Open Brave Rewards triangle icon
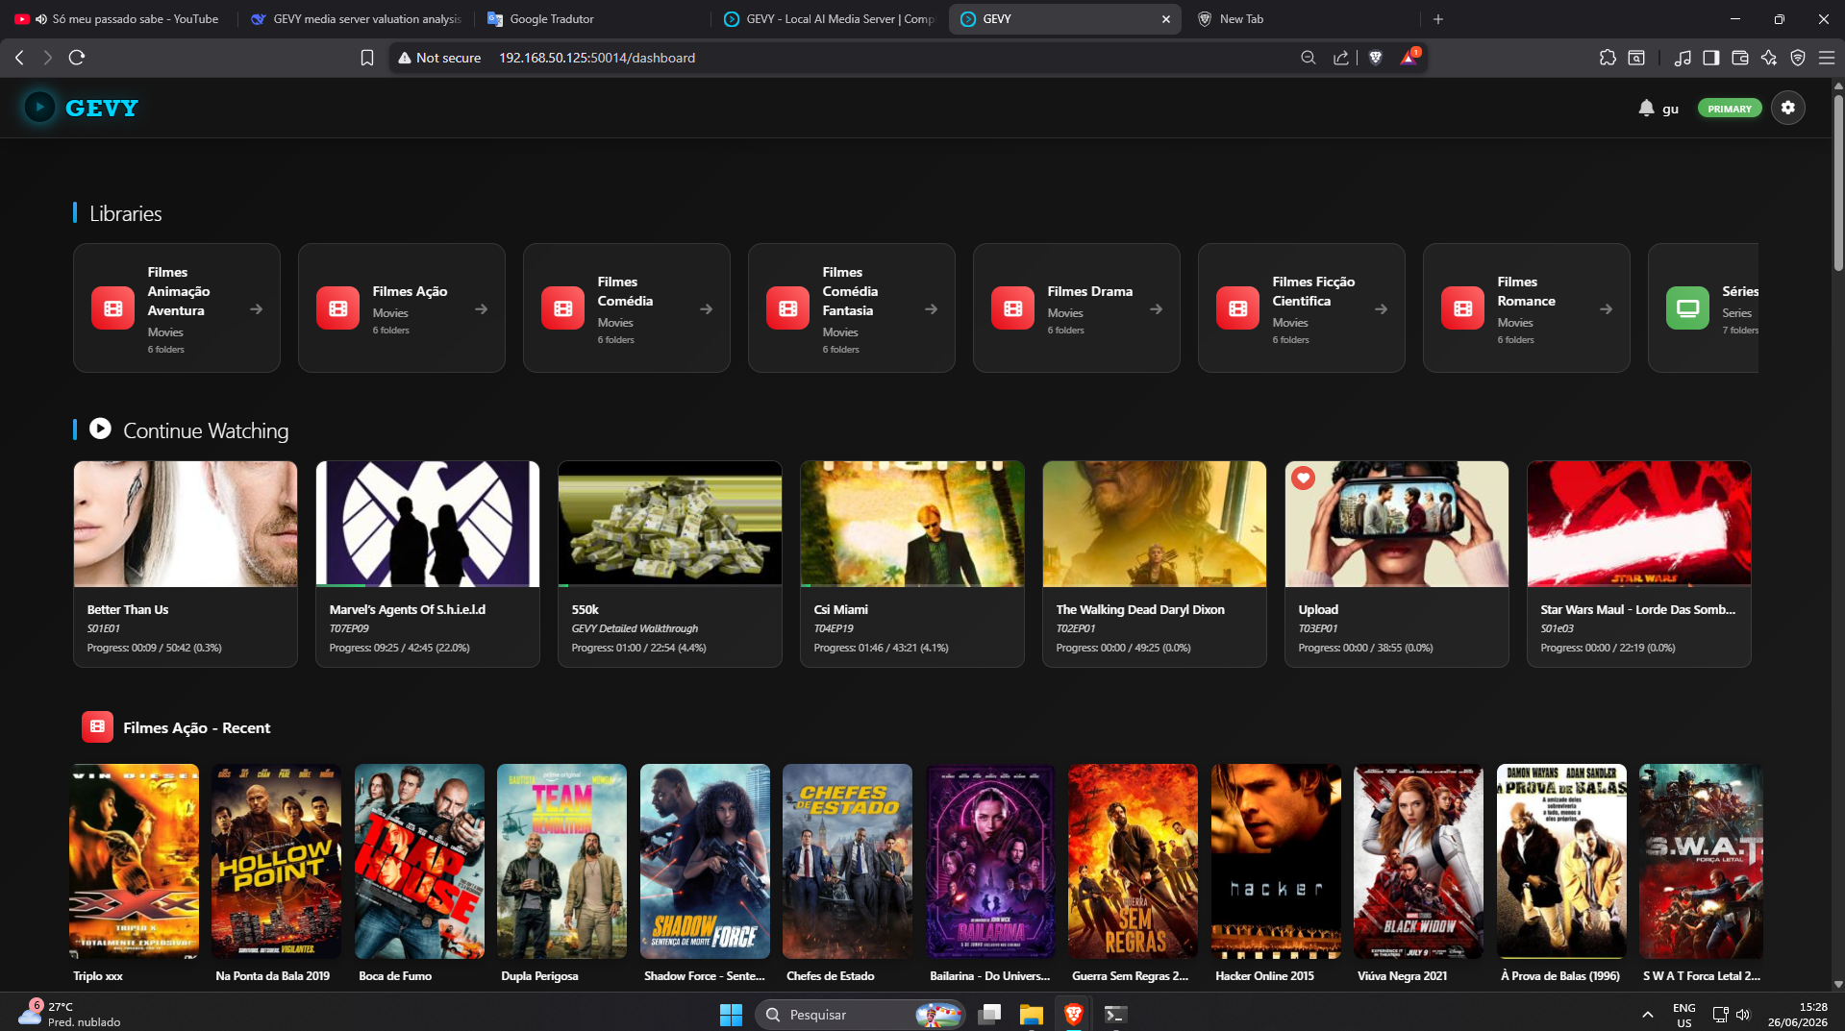This screenshot has width=1845, height=1031. [x=1409, y=58]
